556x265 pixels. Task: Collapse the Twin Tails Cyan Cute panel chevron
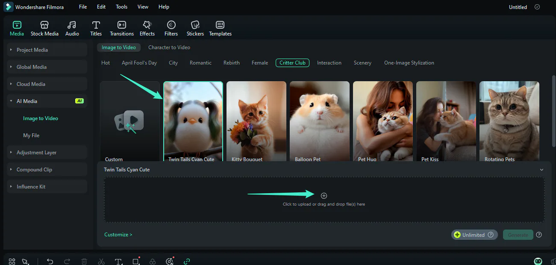(541, 169)
